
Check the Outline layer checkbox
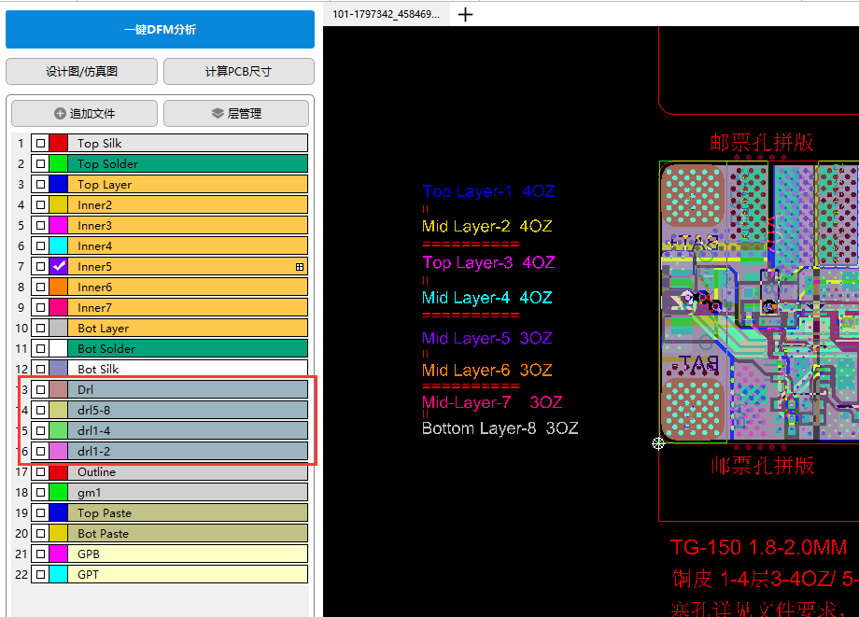tap(40, 472)
